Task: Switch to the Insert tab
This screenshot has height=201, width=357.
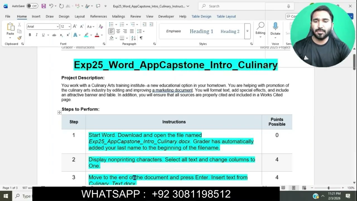Action: pos(36,16)
